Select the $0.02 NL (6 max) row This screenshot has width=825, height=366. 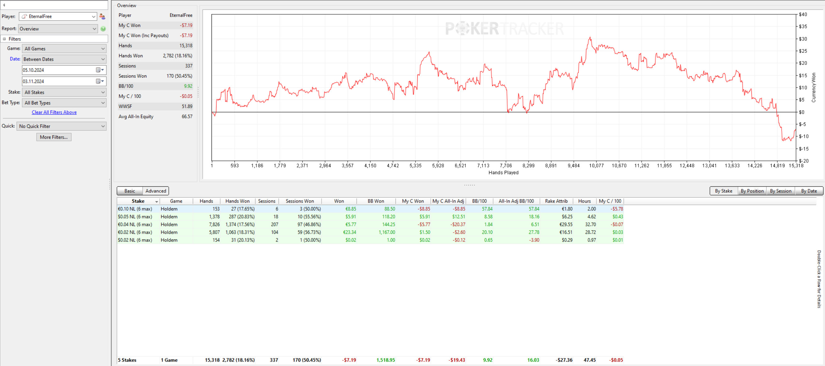click(370, 240)
